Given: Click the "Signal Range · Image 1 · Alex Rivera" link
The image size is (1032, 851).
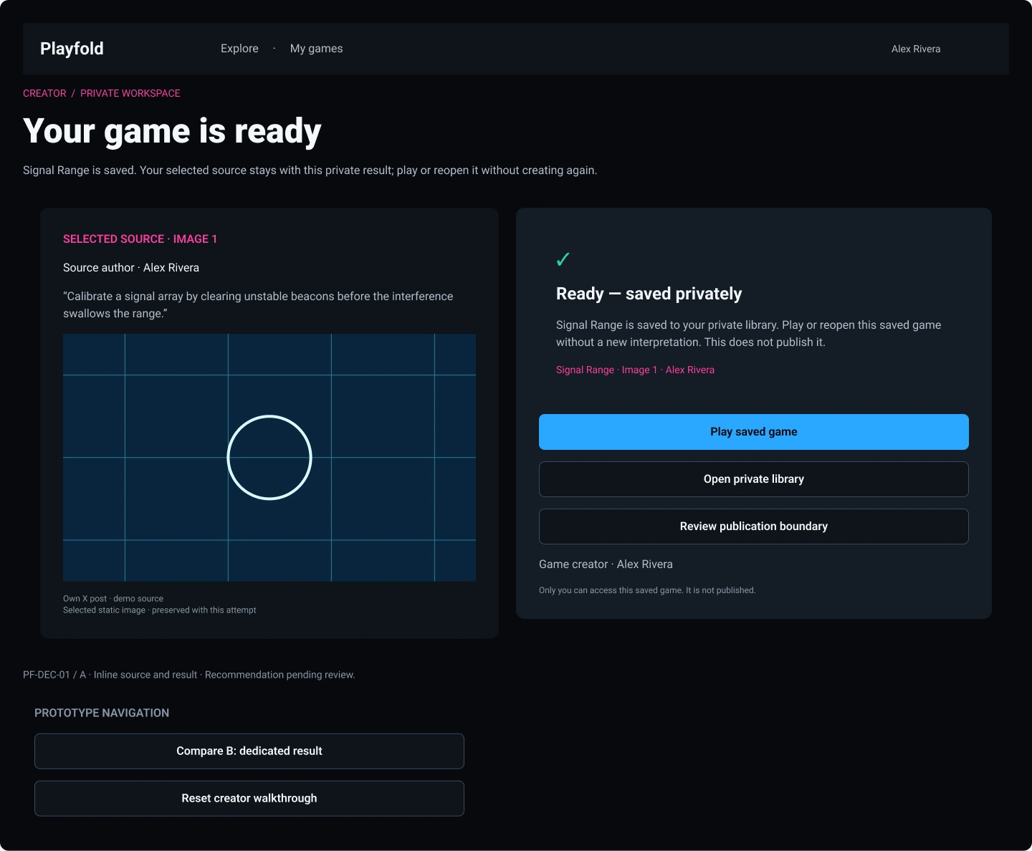Looking at the screenshot, I should 635,370.
